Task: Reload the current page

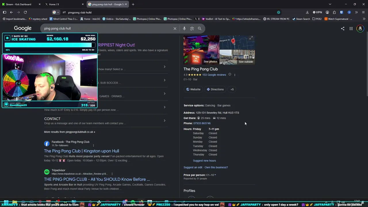Action: (x=25, y=12)
